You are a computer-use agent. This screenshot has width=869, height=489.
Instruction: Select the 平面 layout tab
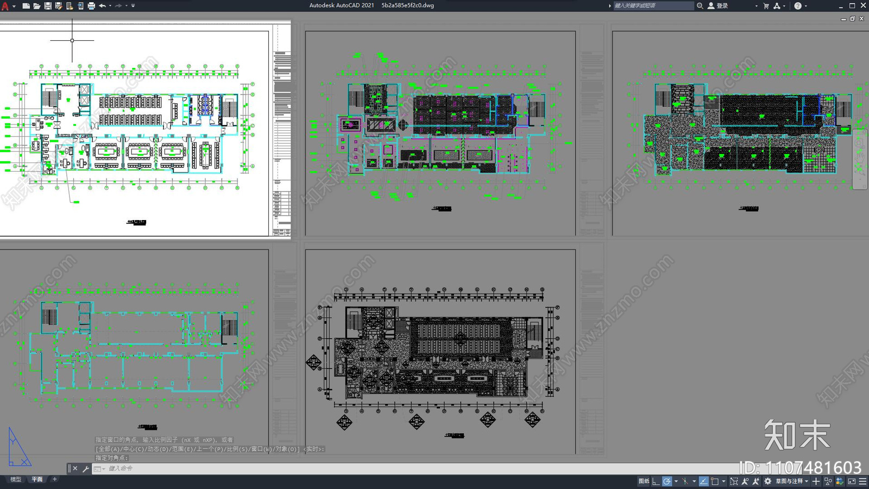click(x=37, y=479)
